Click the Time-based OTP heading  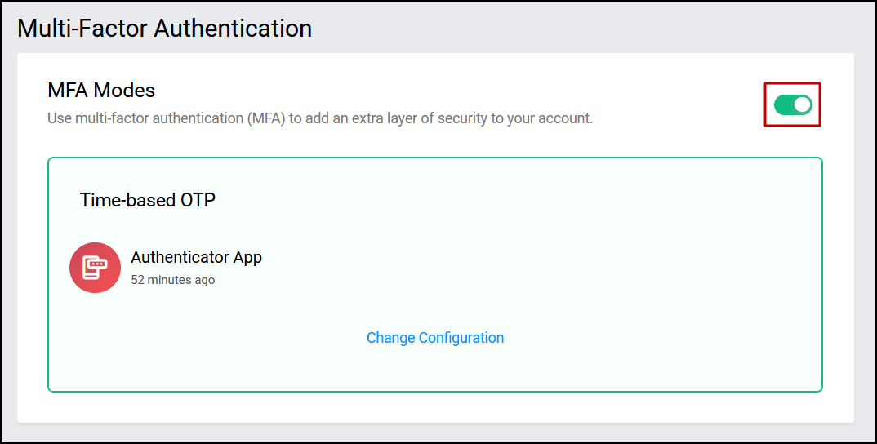pyautogui.click(x=147, y=200)
